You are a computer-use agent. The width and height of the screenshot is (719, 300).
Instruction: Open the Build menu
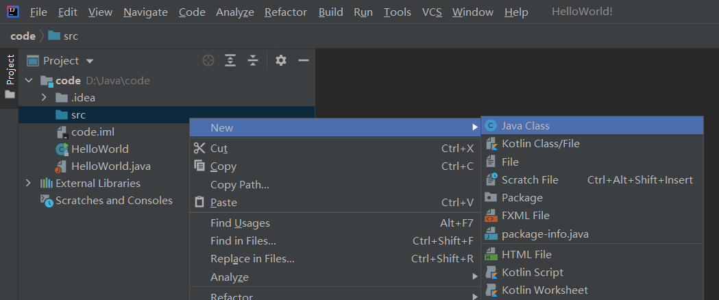[330, 12]
